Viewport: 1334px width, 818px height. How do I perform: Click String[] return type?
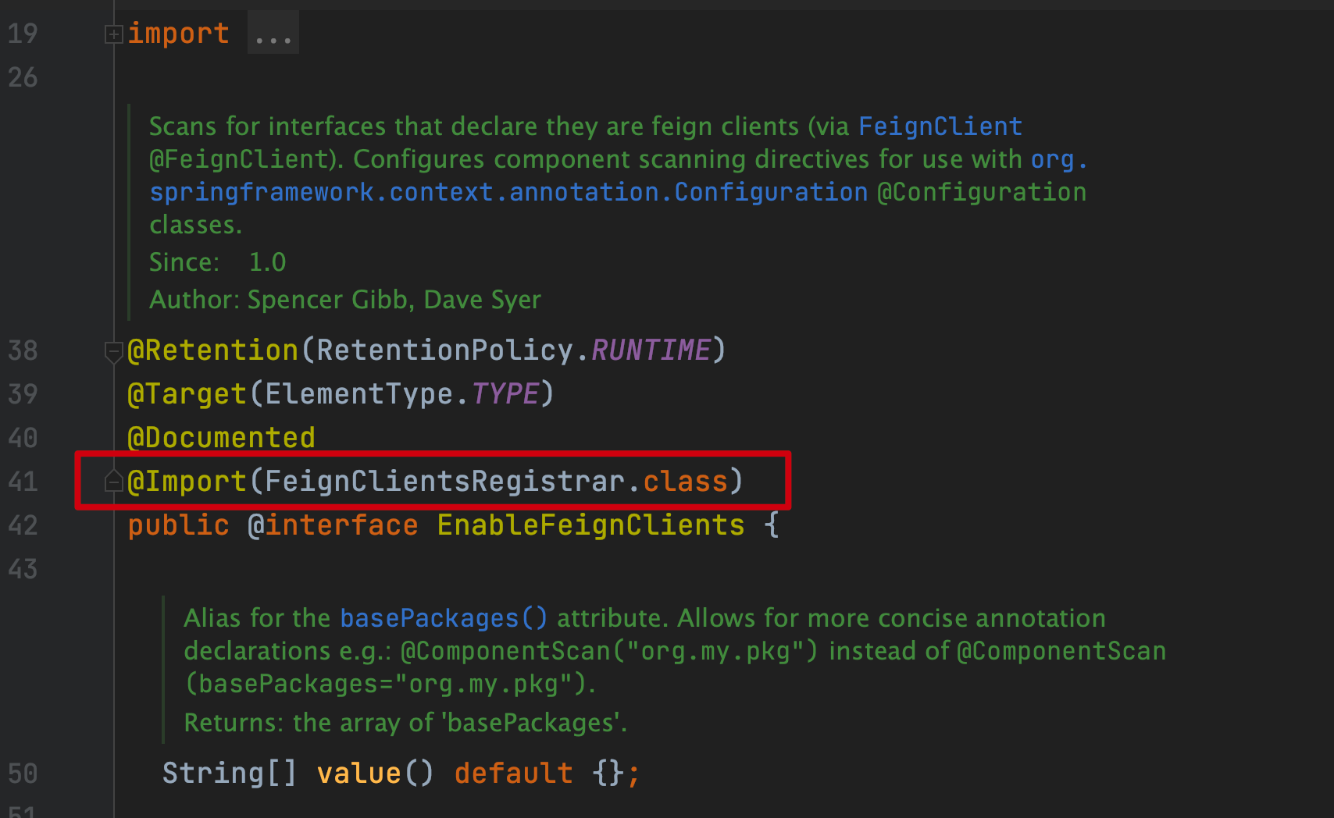230,774
